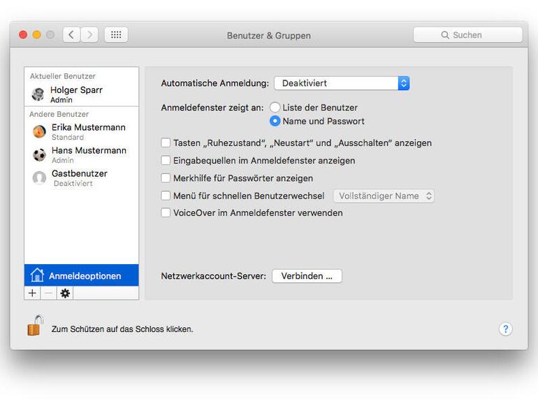This screenshot has width=538, height=404.
Task: Open the Automatische Anmeldung dropdown
Action: (x=341, y=83)
